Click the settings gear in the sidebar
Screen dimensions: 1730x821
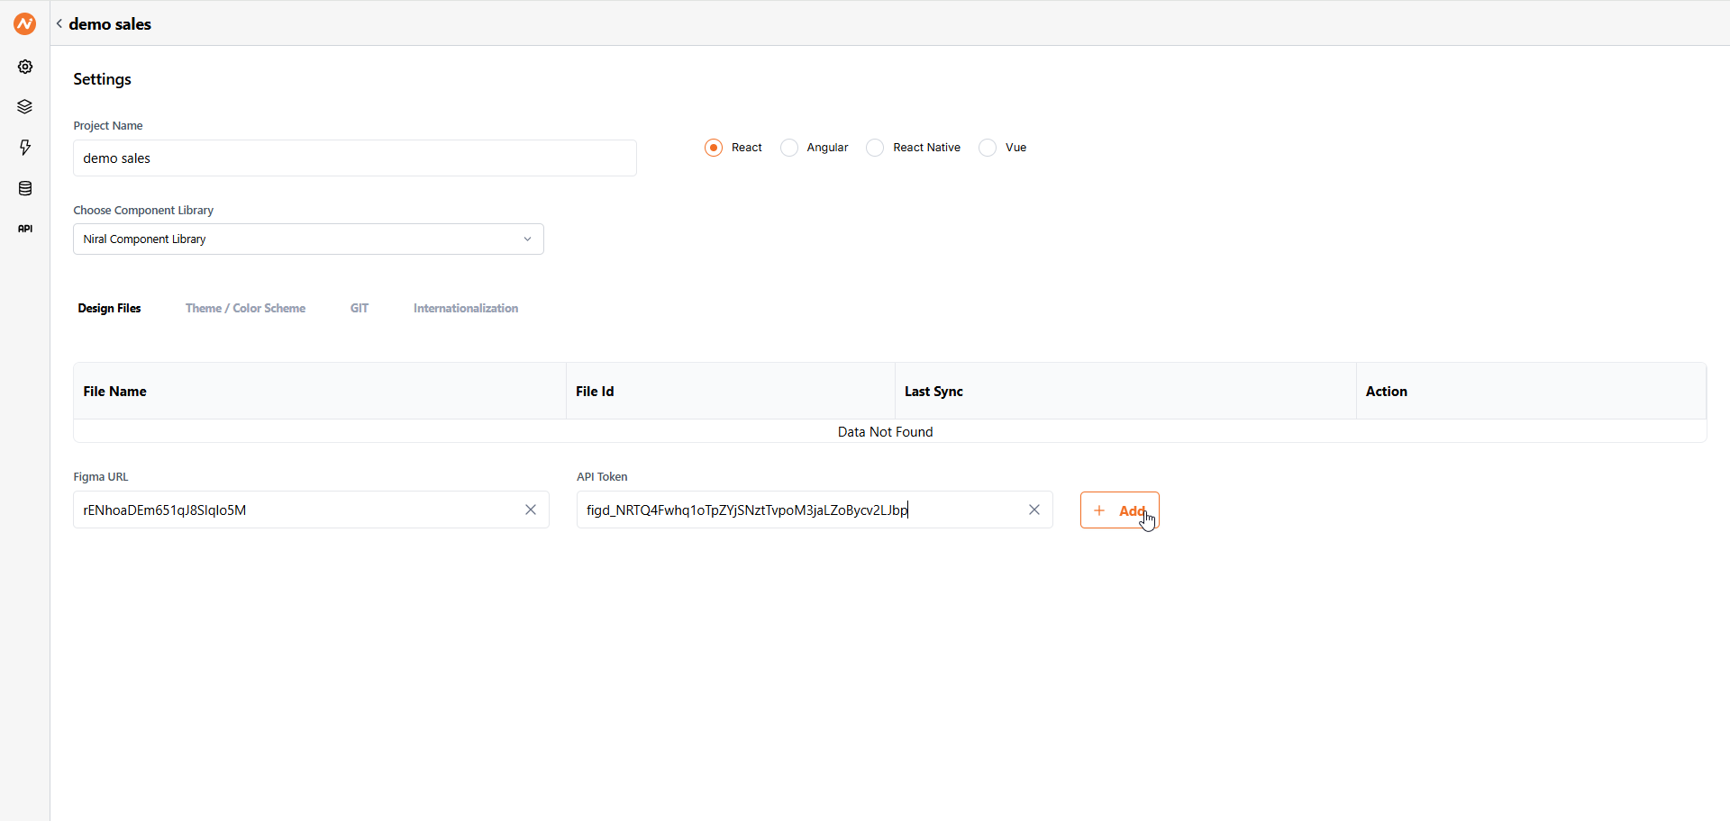(x=24, y=66)
